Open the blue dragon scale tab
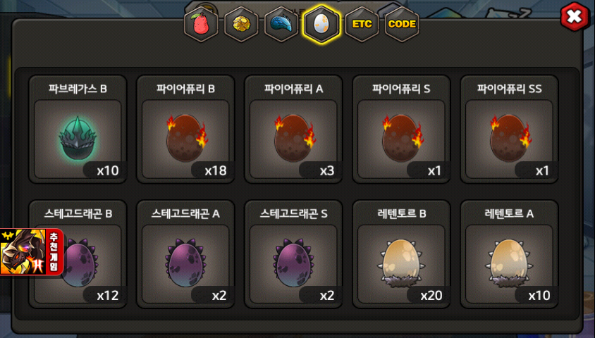The image size is (595, 338). click(x=281, y=24)
